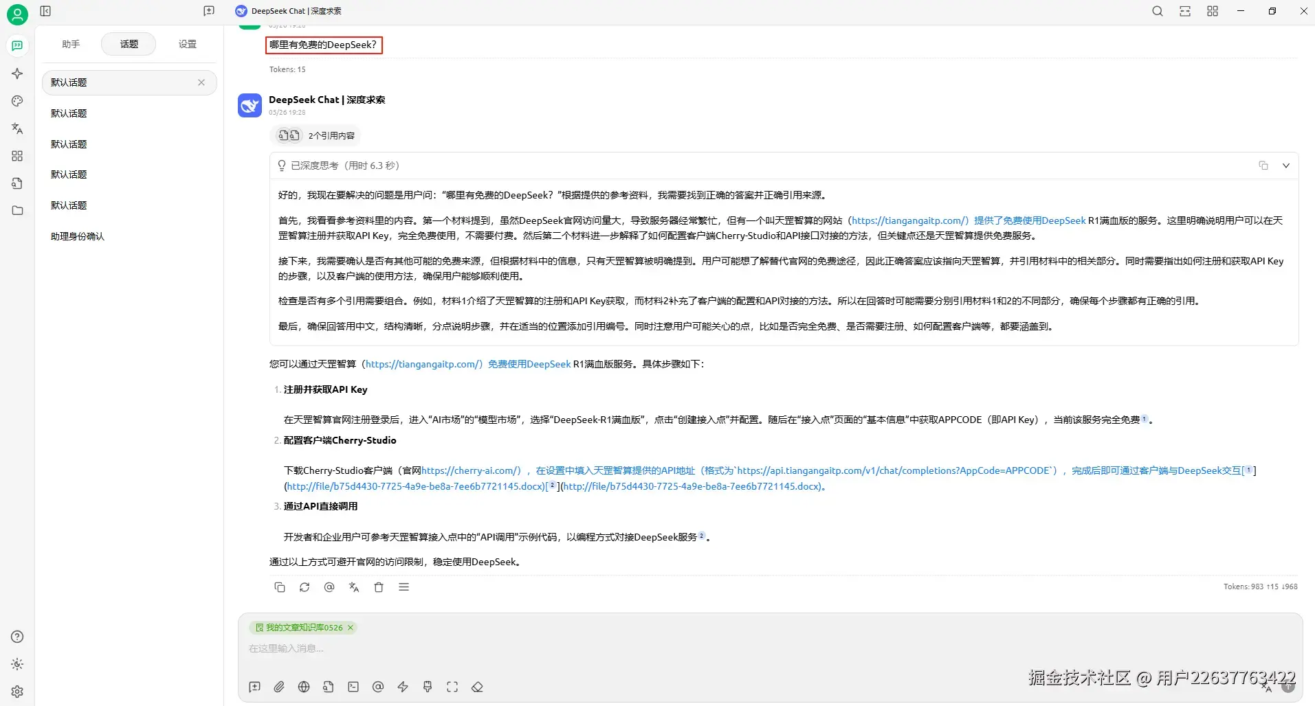Click the @ mention model icon under message
The image size is (1315, 706).
click(329, 587)
